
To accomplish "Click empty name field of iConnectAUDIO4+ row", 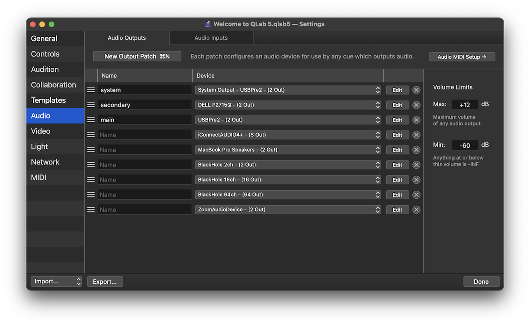I will 145,135.
